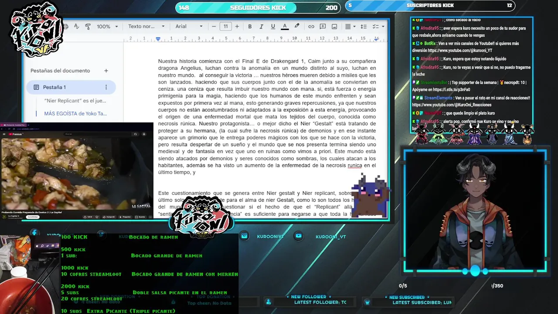Open the 100% zoom dropdown

[106, 26]
